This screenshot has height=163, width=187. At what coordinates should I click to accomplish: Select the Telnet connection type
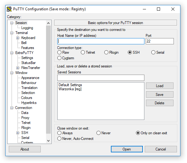click(x=88, y=52)
